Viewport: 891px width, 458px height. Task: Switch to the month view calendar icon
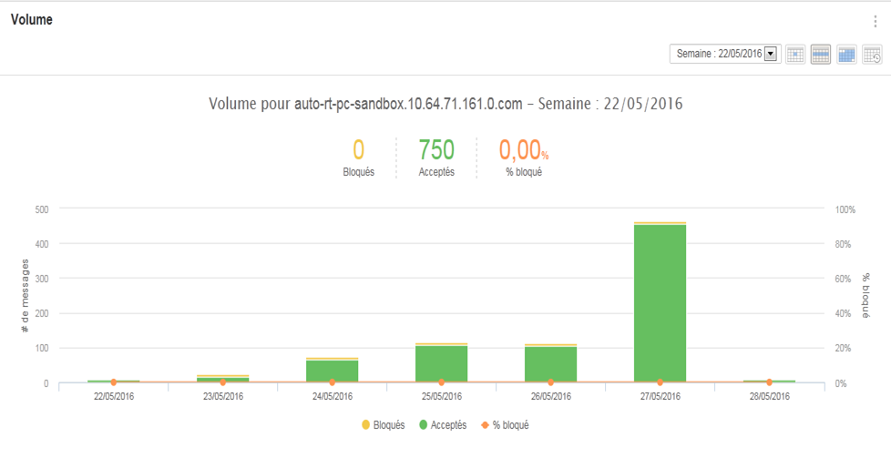click(846, 55)
